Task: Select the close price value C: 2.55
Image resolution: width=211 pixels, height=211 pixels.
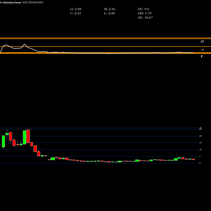Action: pos(76,13)
